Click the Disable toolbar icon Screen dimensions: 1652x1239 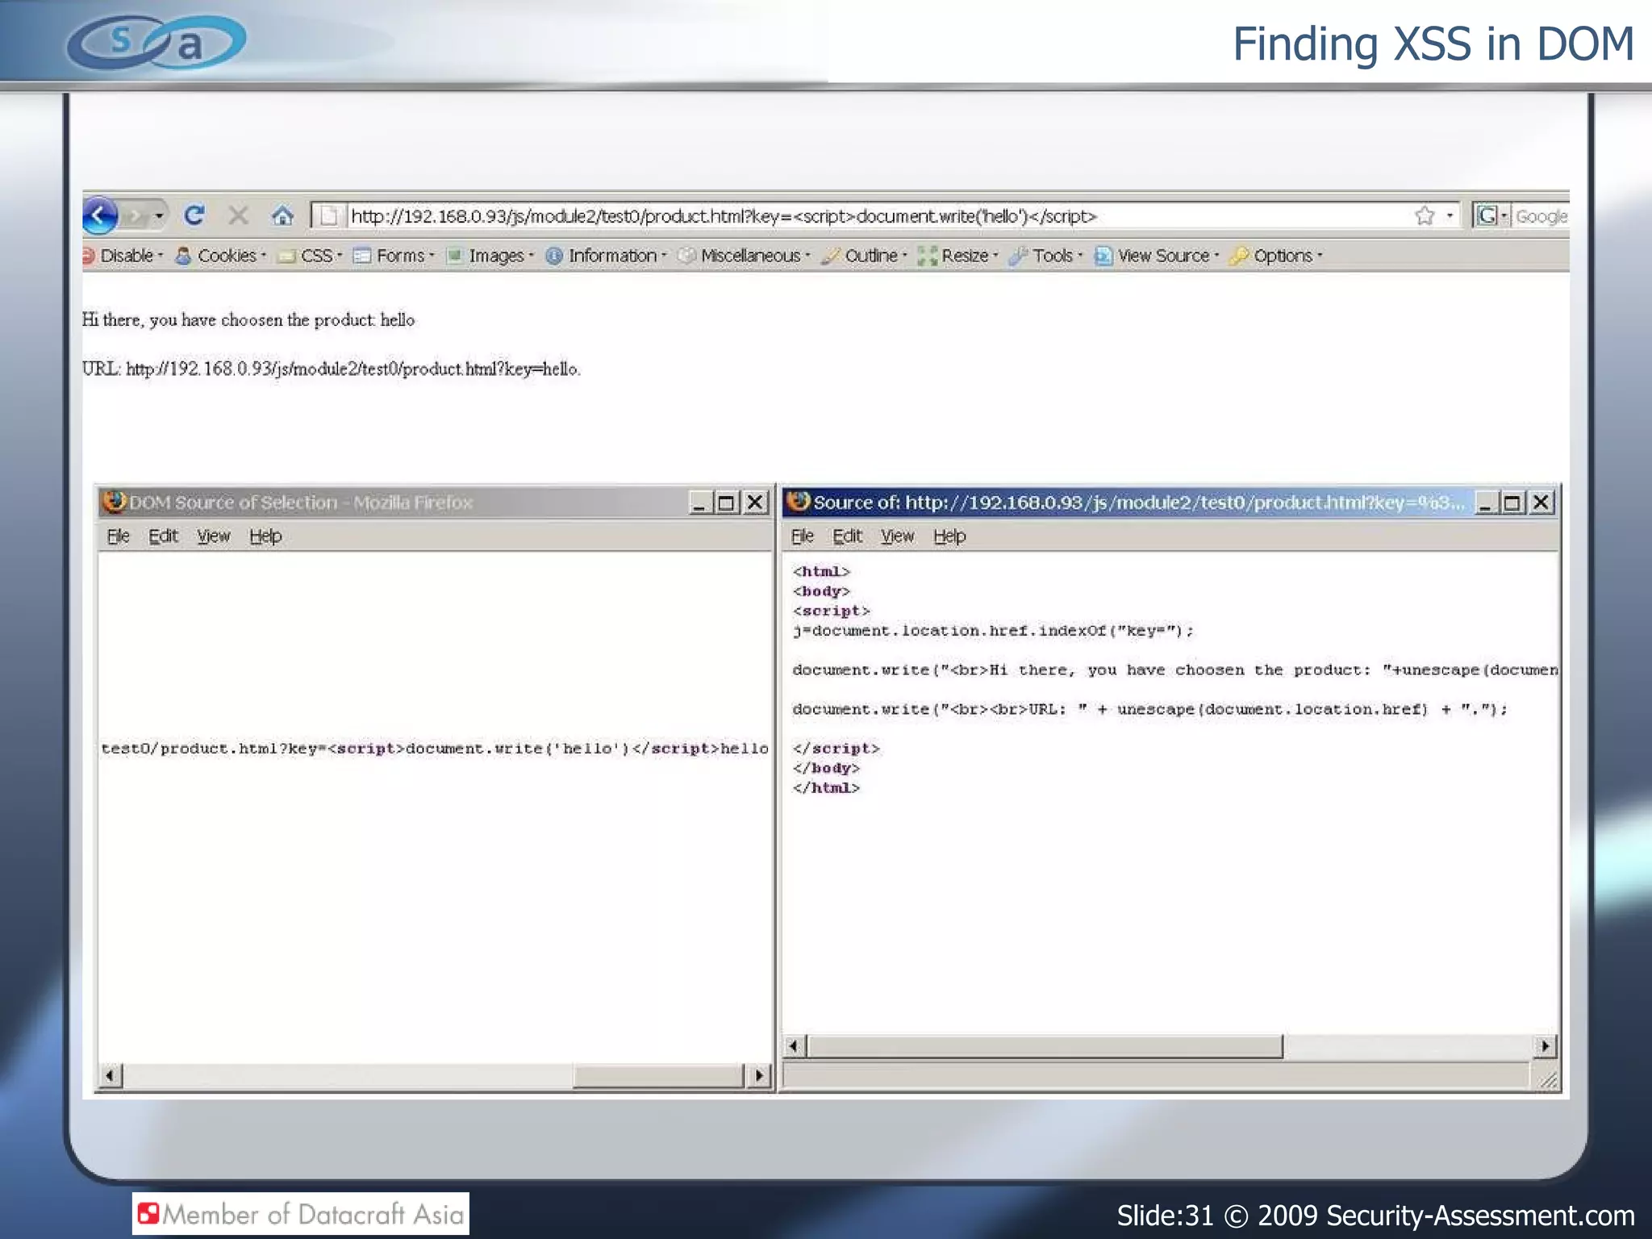click(88, 256)
